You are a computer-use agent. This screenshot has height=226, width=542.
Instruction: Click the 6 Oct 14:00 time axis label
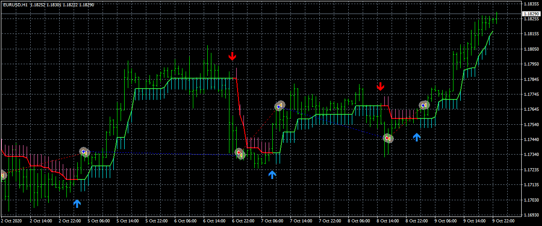215,221
